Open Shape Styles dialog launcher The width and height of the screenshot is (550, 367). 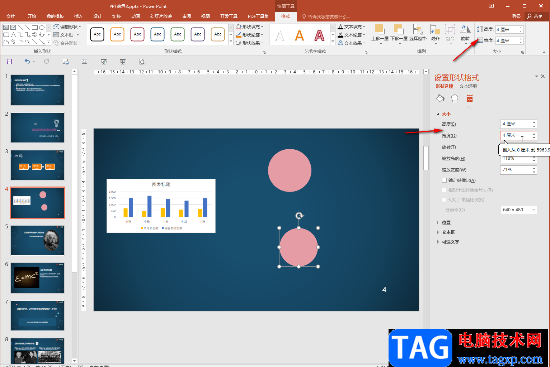point(264,52)
